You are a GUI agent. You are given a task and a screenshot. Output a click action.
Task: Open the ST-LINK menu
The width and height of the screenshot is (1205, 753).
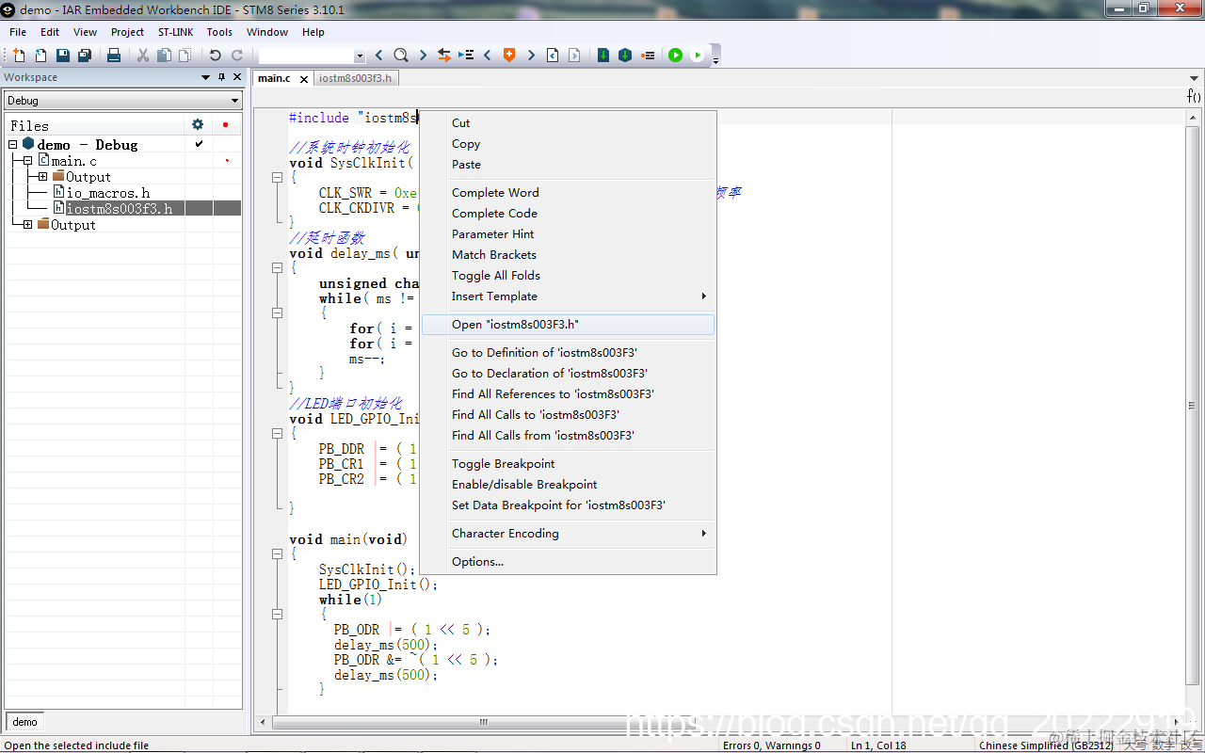click(176, 32)
